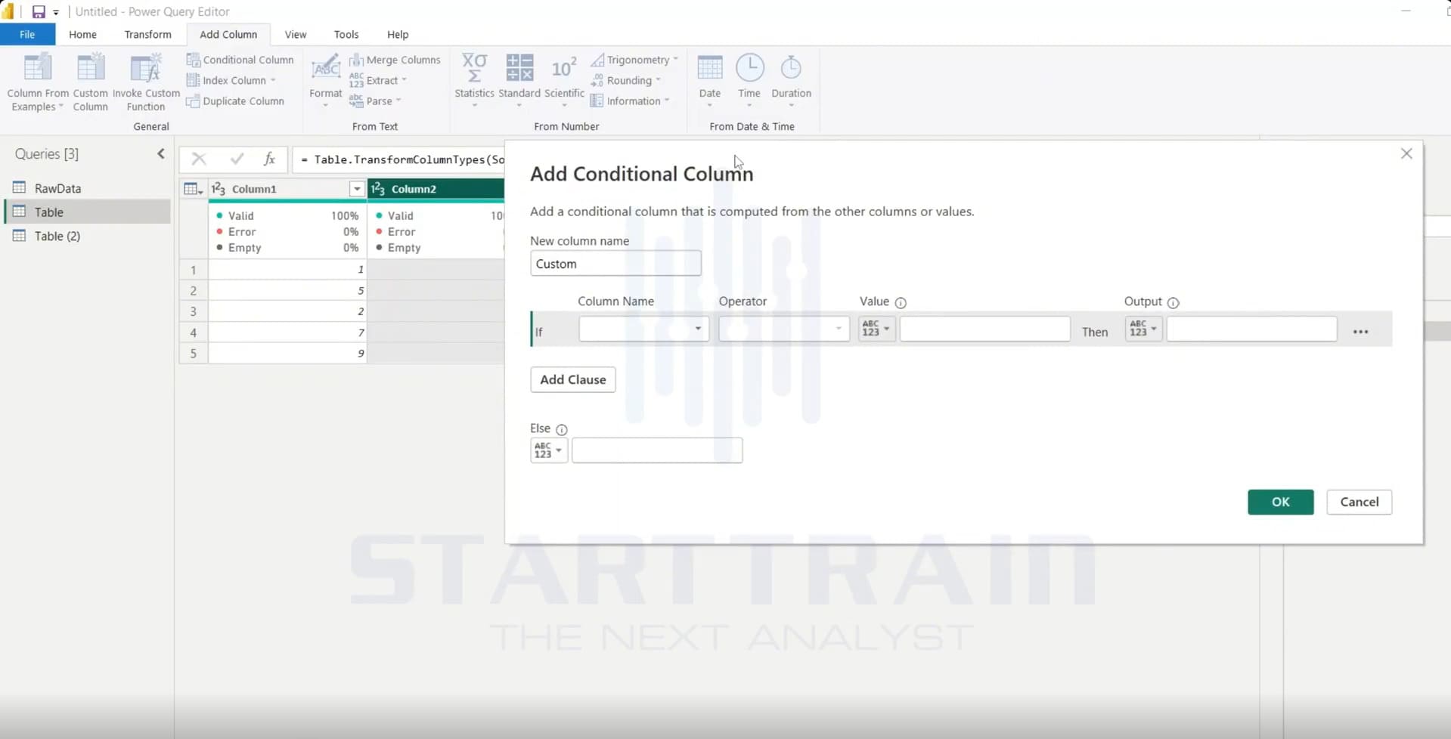Open the Scientific number operations
This screenshot has height=739, width=1451.
tap(564, 81)
